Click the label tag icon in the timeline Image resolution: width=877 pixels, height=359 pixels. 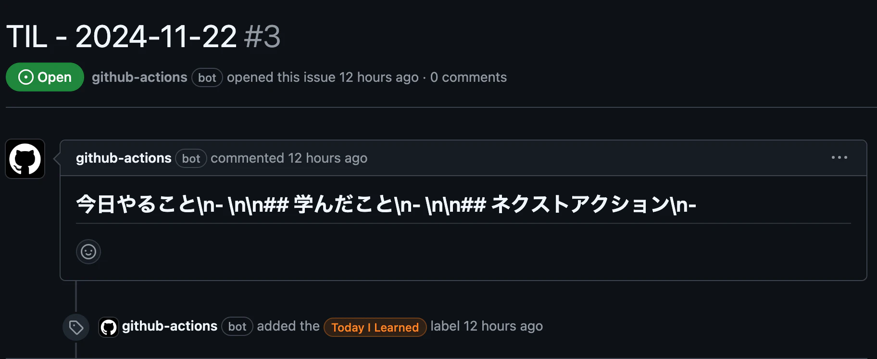point(75,327)
